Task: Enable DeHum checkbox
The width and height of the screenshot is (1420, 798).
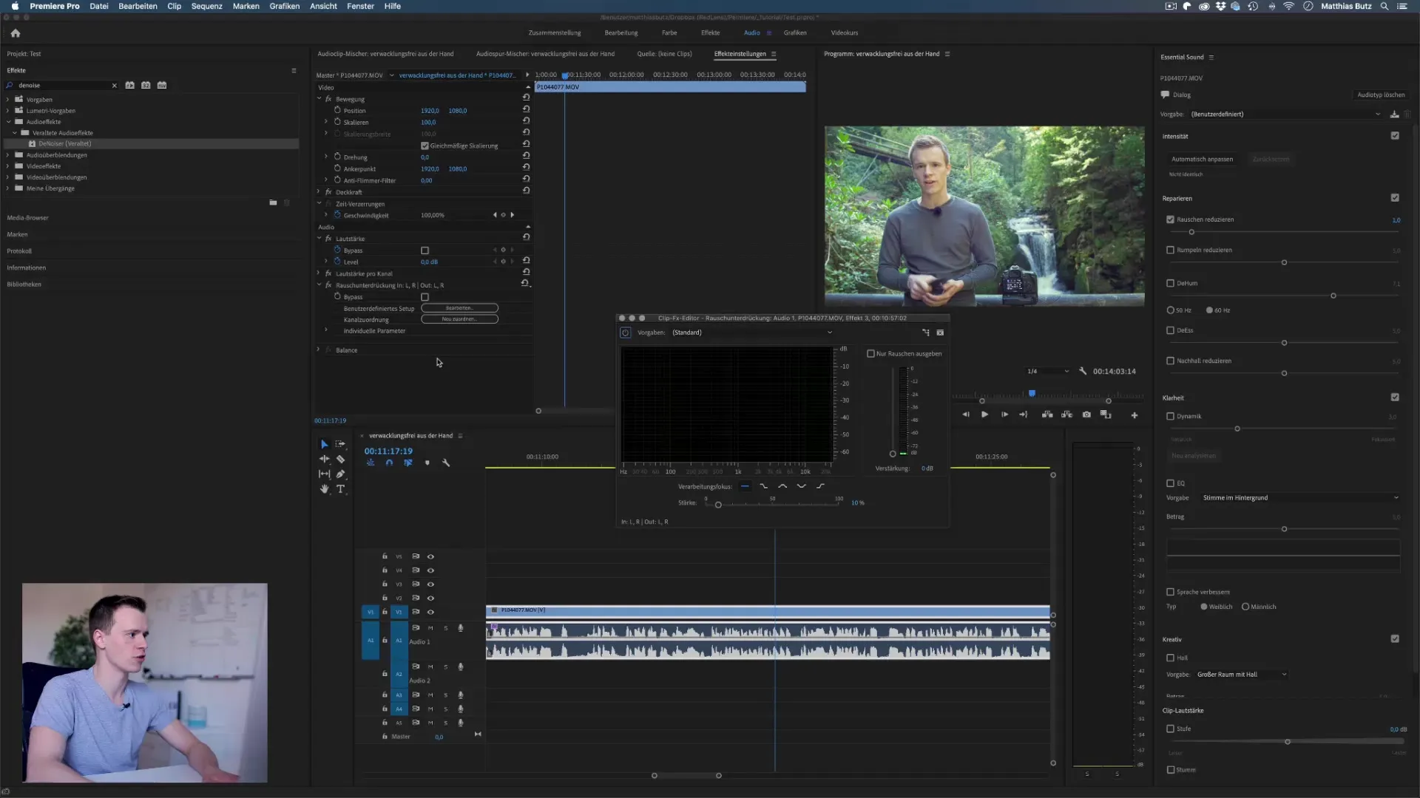Action: click(1170, 283)
